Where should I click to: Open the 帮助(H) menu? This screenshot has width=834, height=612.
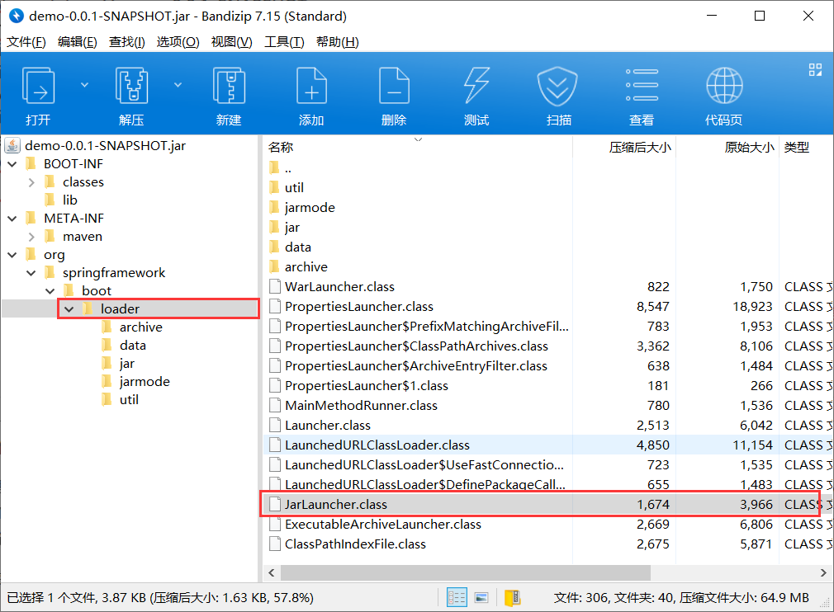coord(337,41)
